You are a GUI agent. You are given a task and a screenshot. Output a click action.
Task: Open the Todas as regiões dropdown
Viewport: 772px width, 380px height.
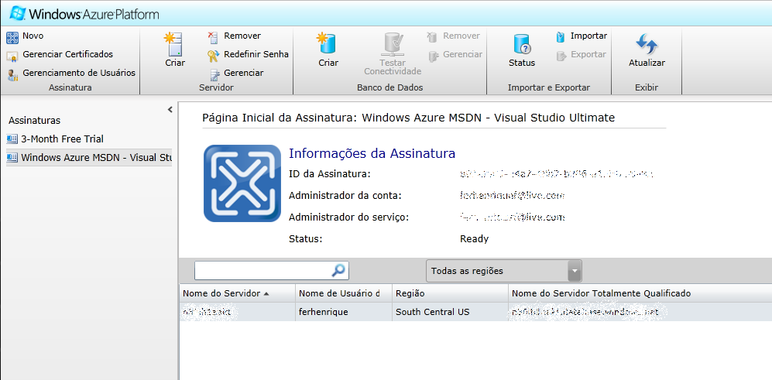(x=574, y=271)
